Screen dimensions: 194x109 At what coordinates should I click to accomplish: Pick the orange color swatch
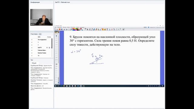tap(75, 29)
